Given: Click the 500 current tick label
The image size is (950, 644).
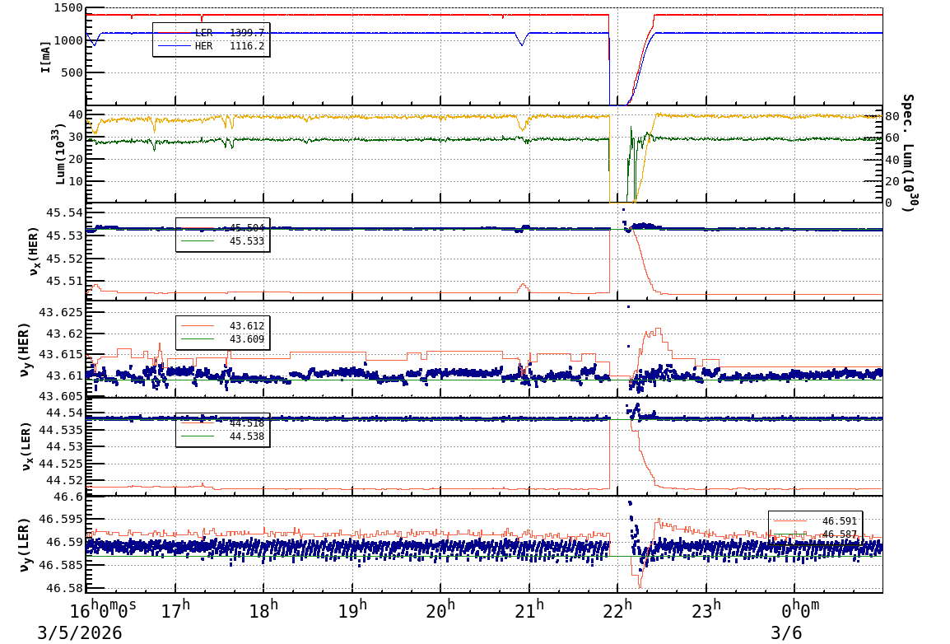Looking at the screenshot, I should [x=72, y=72].
